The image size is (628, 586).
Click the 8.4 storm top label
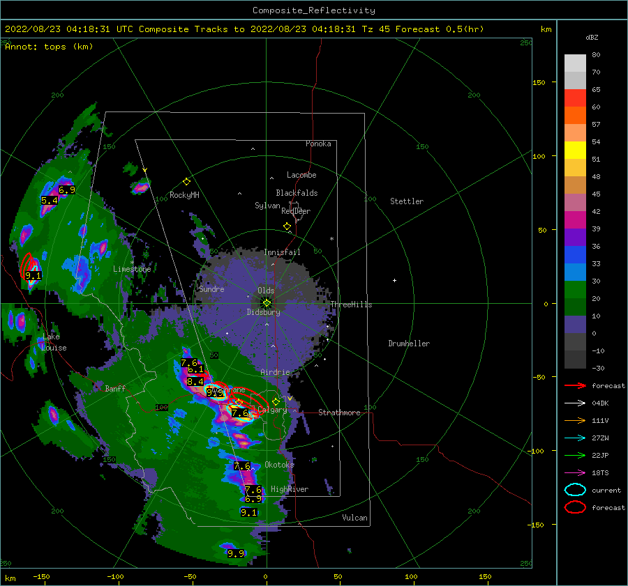(x=195, y=382)
